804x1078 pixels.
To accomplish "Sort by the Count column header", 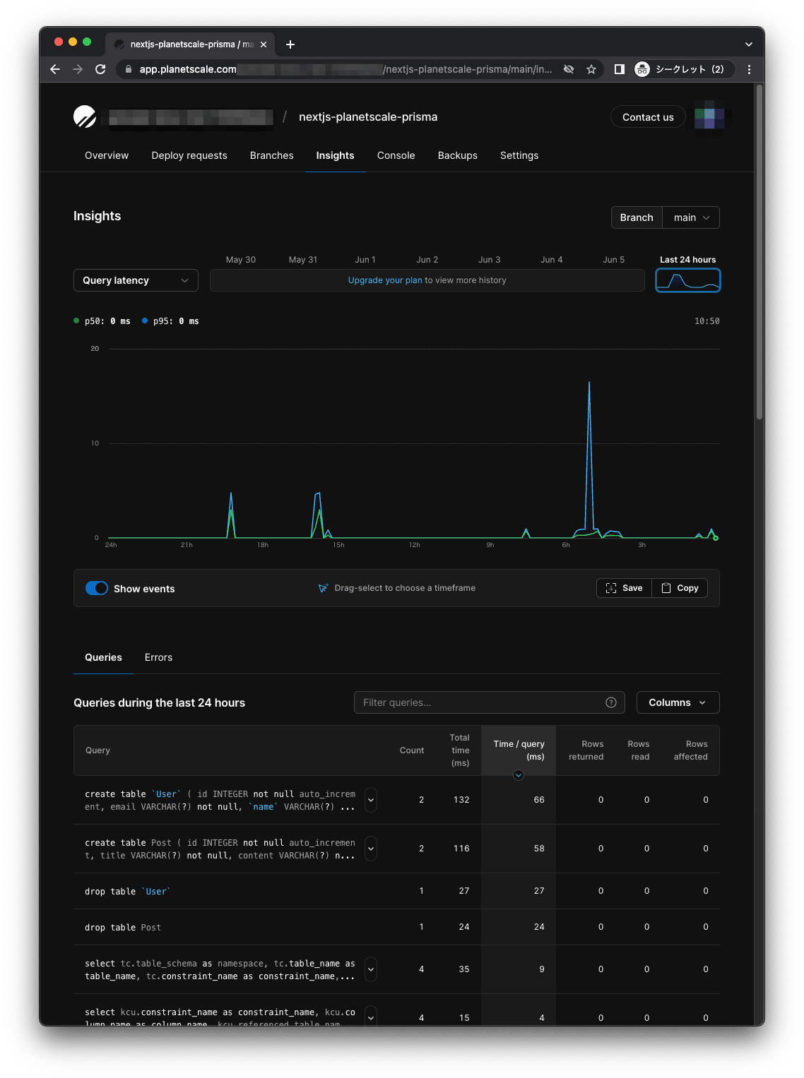I will pos(412,750).
